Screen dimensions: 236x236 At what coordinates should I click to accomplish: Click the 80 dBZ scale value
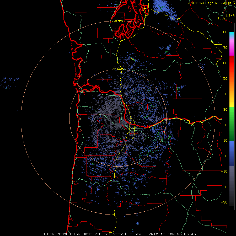pos(225,32)
